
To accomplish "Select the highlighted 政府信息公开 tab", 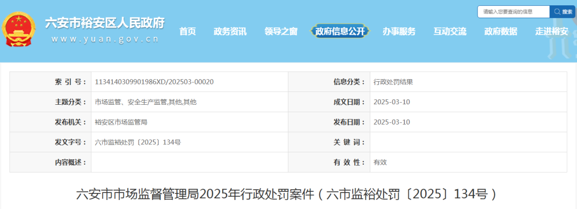I will coord(340,32).
